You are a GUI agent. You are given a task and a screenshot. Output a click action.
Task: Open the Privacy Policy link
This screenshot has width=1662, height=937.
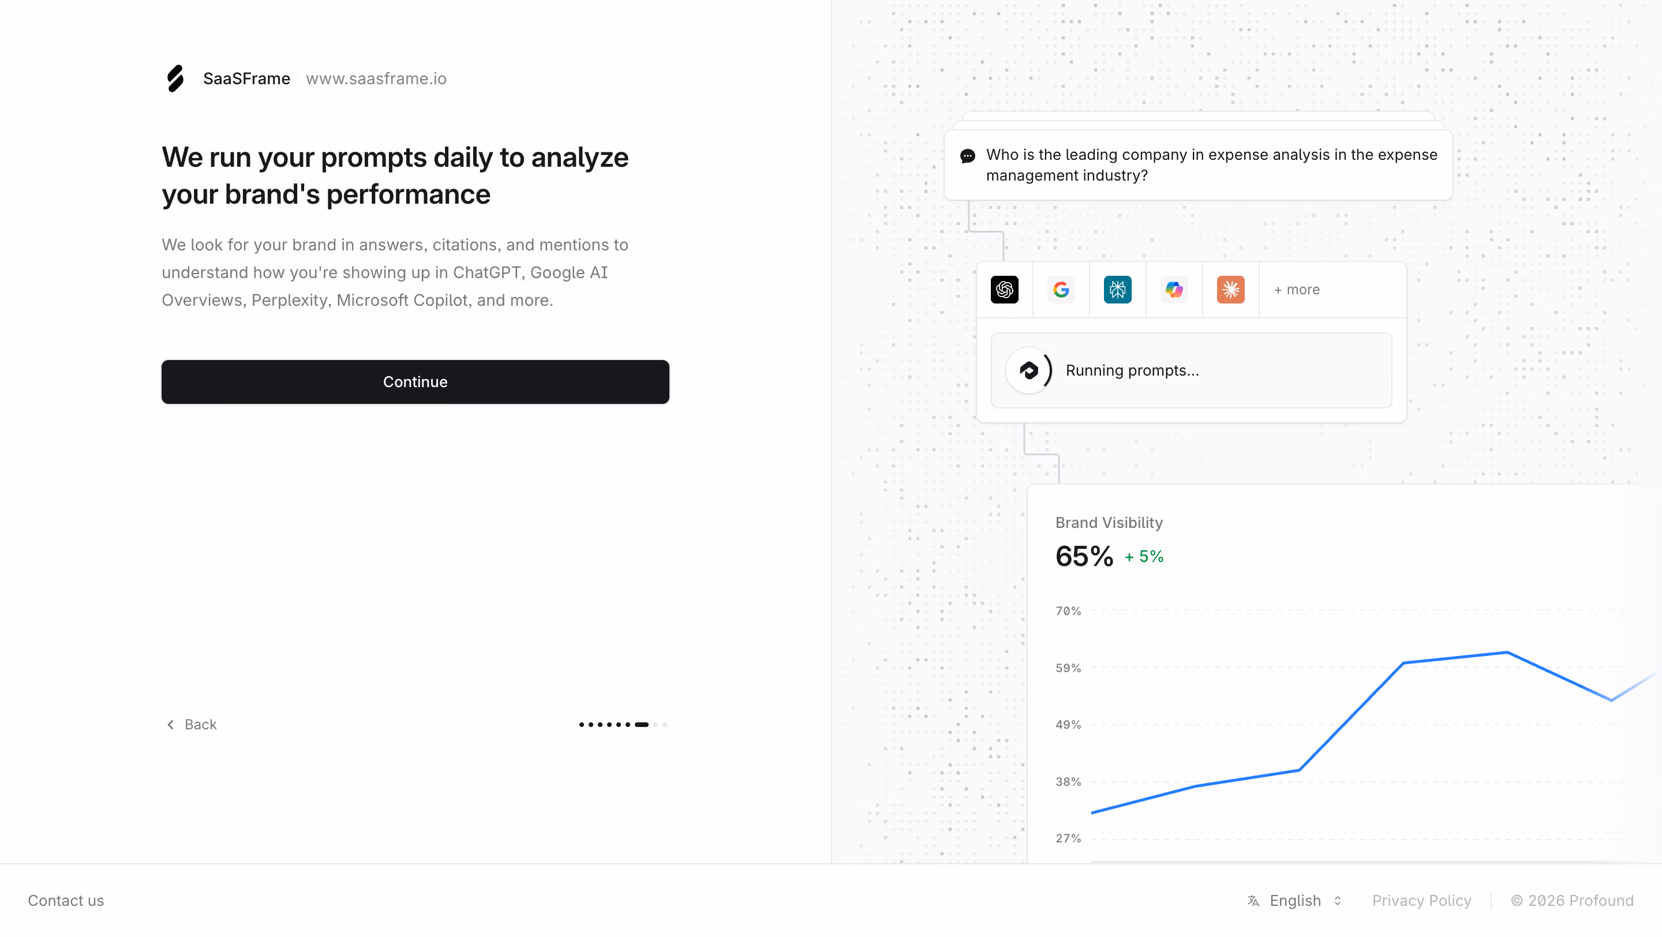pyautogui.click(x=1421, y=900)
